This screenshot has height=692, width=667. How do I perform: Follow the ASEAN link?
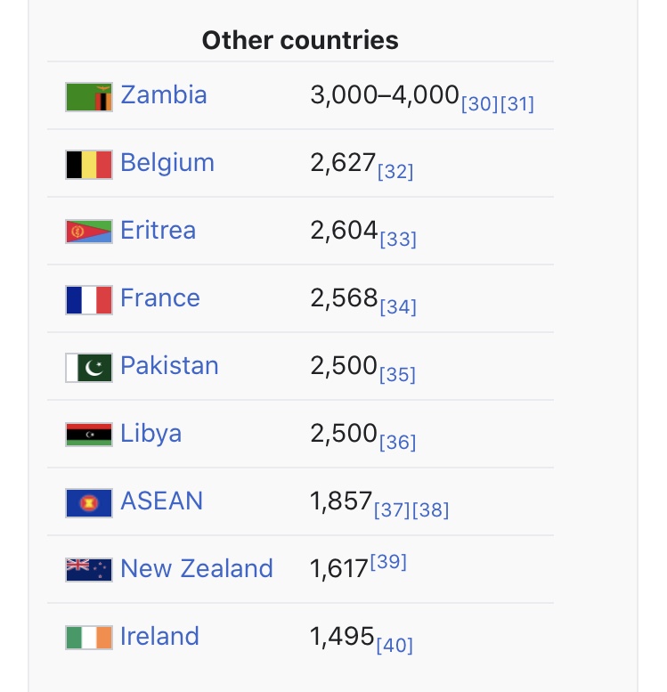coord(161,501)
